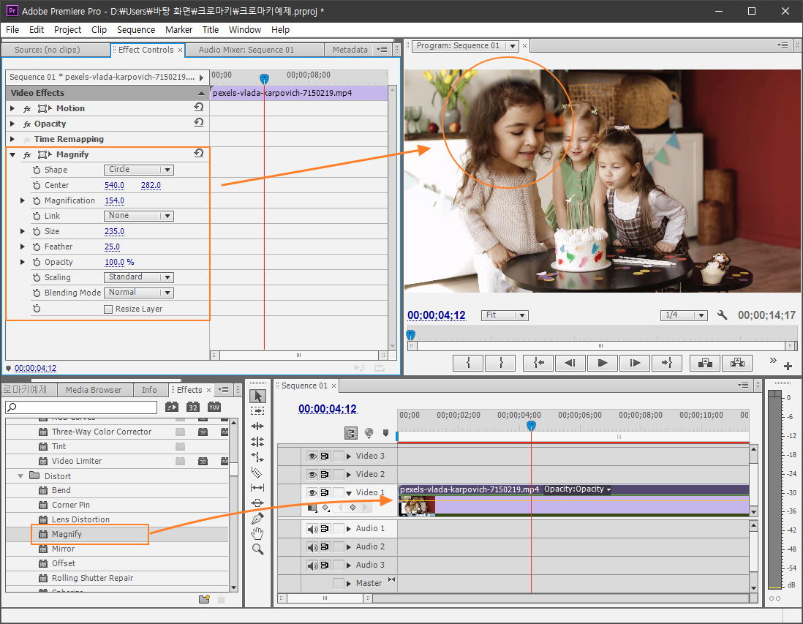Select the Magnify effect in Distort folder

(67, 534)
